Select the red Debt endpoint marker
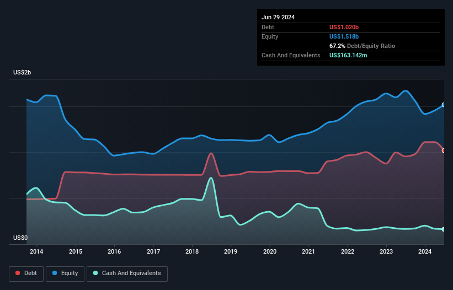This screenshot has height=290, width=453. point(444,151)
